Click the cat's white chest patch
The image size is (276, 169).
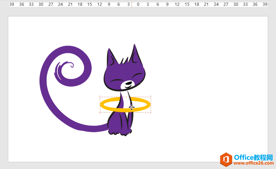tap(125, 97)
